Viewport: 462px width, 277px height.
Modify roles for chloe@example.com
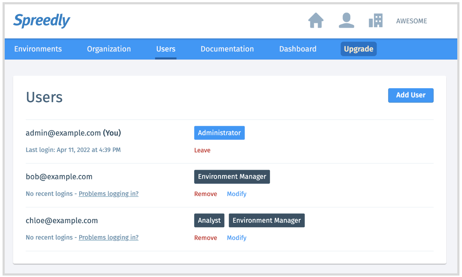click(236, 238)
